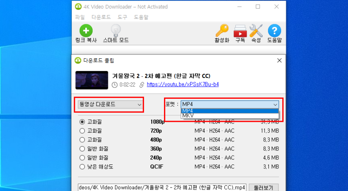Click the green Paste Link (링크 복사) icon
Screen dimensions: 348x191
86,30
